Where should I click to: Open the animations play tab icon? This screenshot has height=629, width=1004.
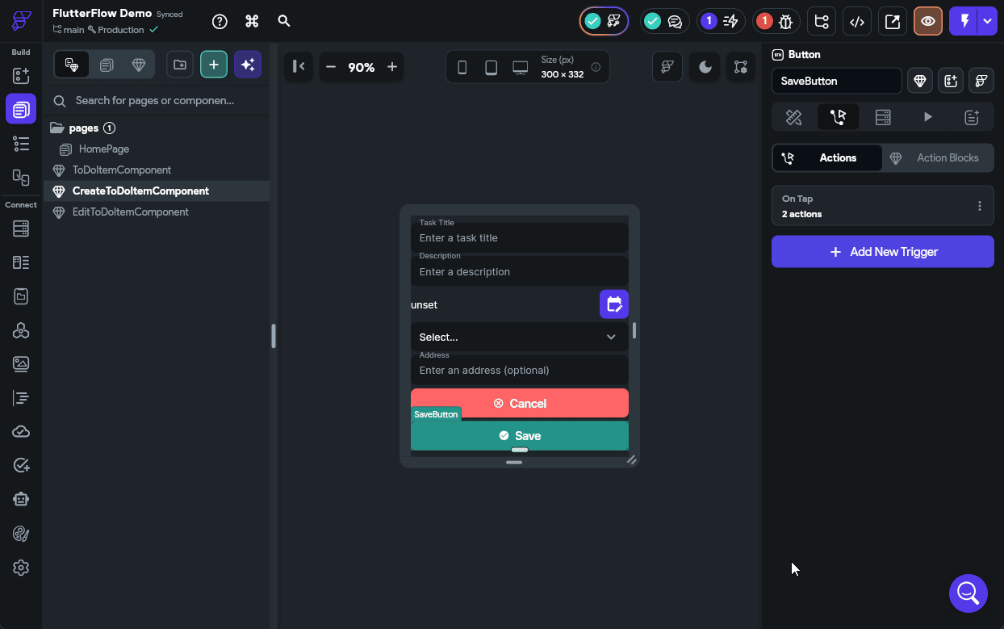[927, 117]
